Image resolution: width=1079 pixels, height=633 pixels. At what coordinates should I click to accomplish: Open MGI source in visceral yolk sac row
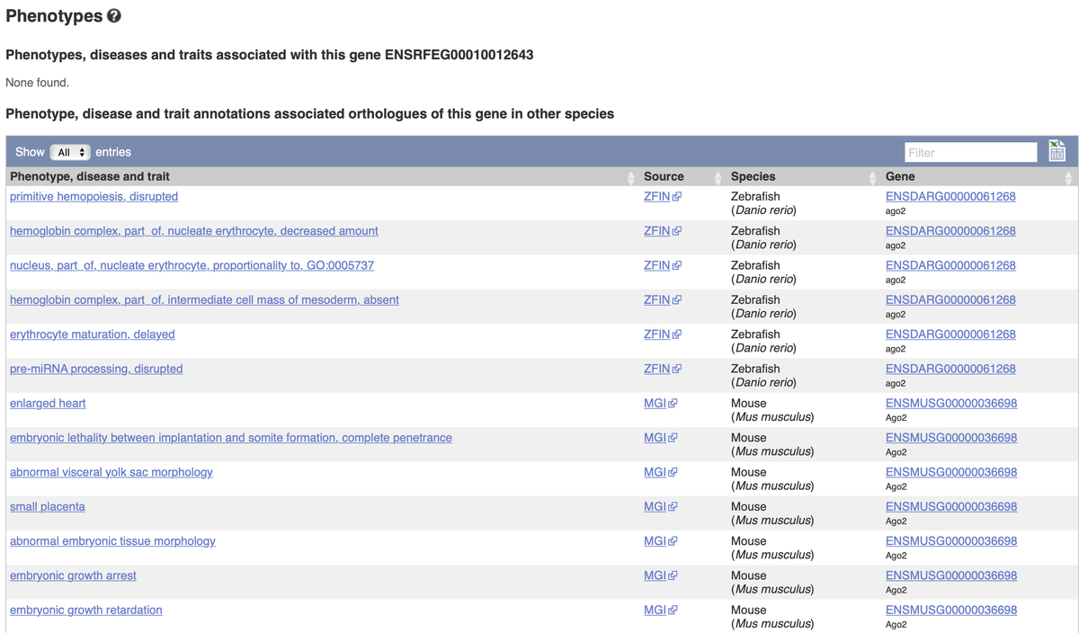660,472
